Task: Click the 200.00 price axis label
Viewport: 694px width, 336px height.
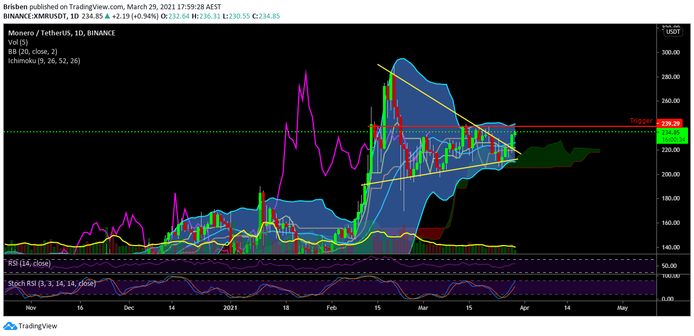Action: [670, 174]
